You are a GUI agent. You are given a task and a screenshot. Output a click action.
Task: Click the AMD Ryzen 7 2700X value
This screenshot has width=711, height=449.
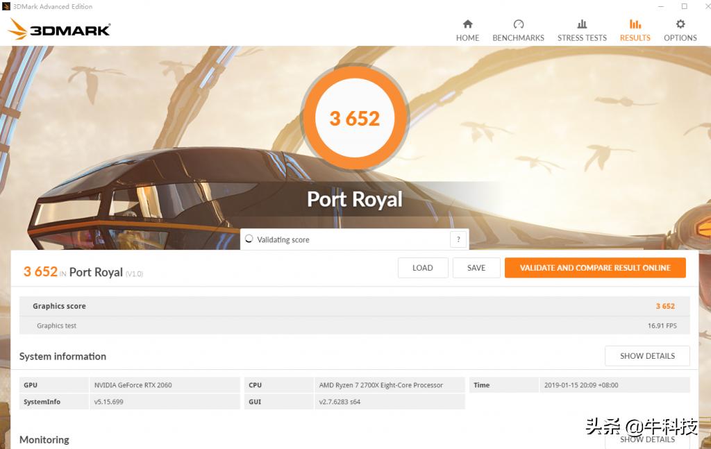pyautogui.click(x=381, y=385)
